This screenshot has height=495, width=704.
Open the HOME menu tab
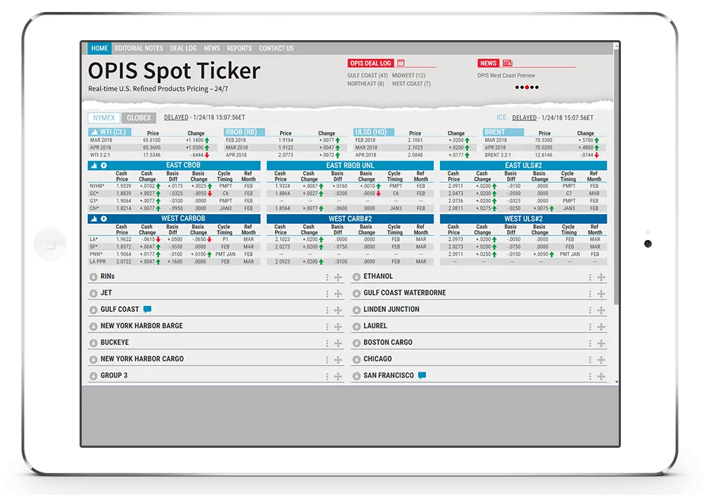(99, 48)
